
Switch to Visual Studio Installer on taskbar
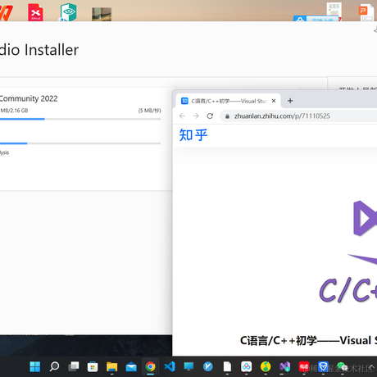(x=284, y=366)
